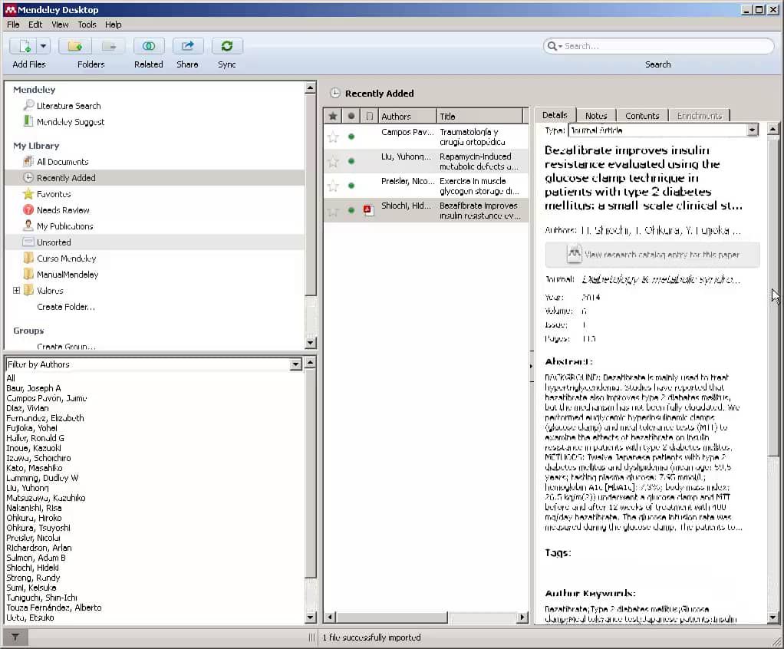The width and height of the screenshot is (784, 649).
Task: Mark the Liu, Yuhong document as favorite
Action: [333, 161]
